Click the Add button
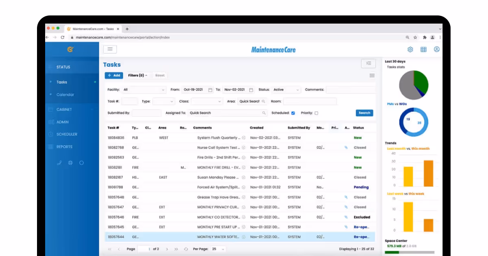Image resolution: width=488 pixels, height=256 pixels. pos(114,76)
